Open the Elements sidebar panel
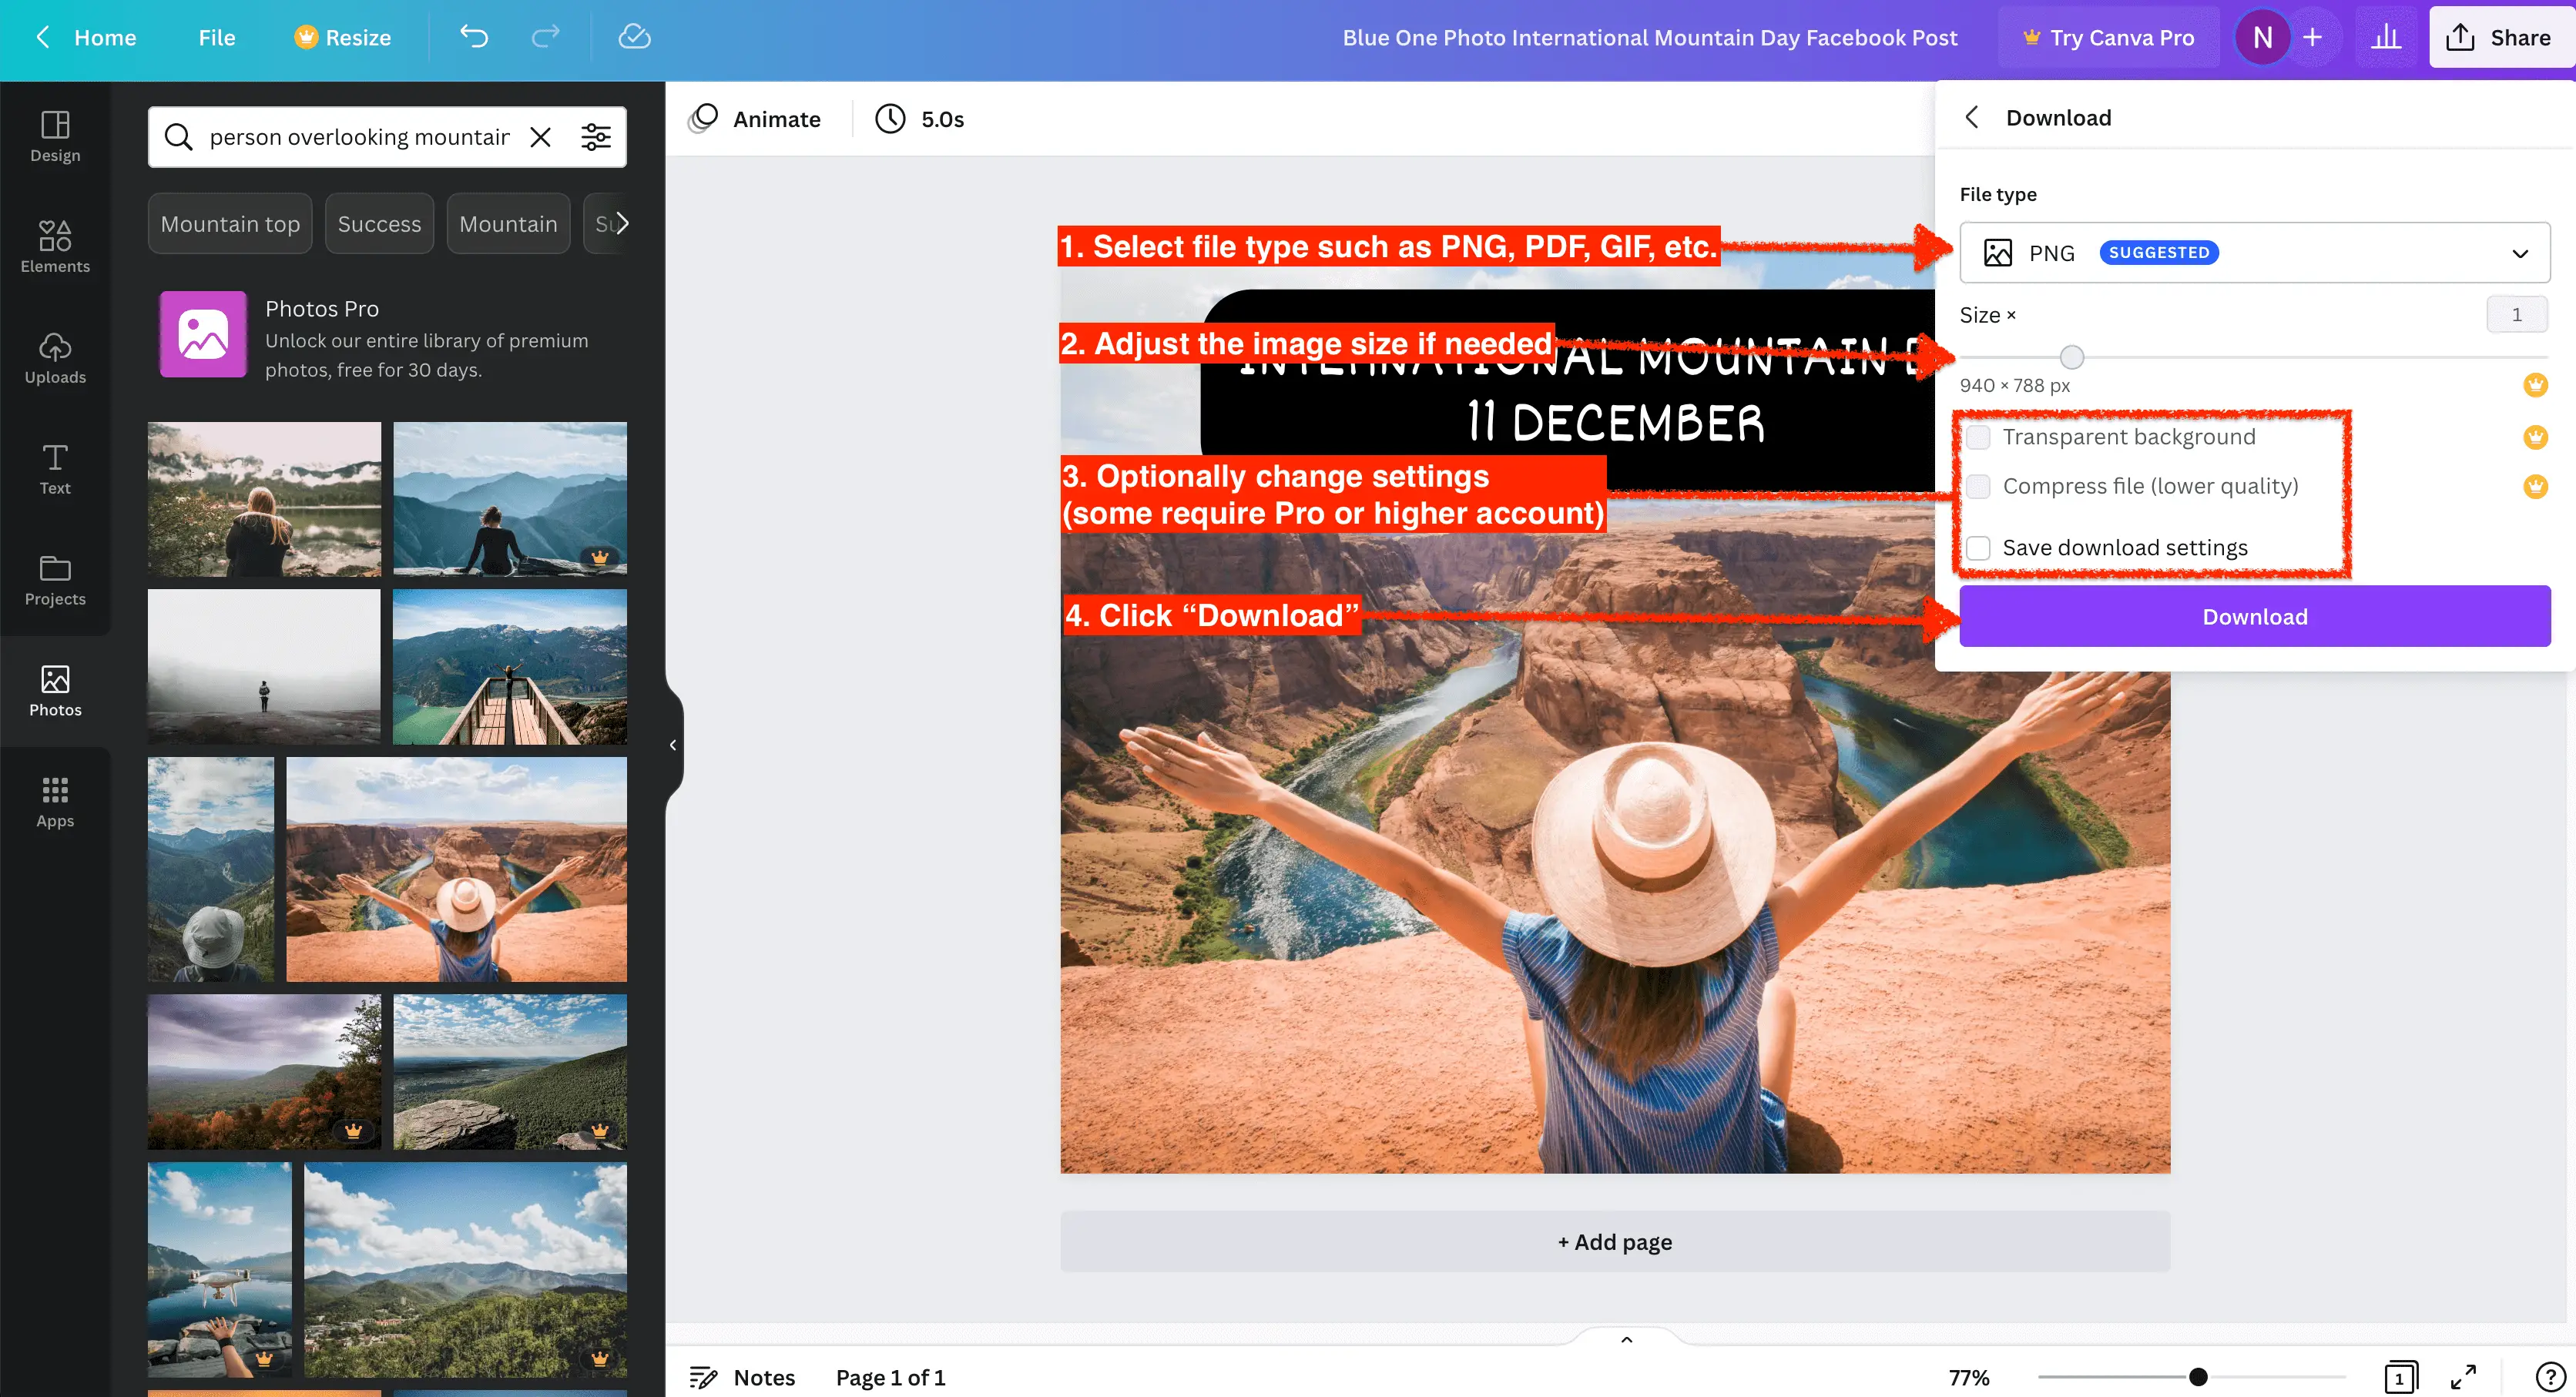This screenshot has height=1397, width=2576. coord(55,246)
